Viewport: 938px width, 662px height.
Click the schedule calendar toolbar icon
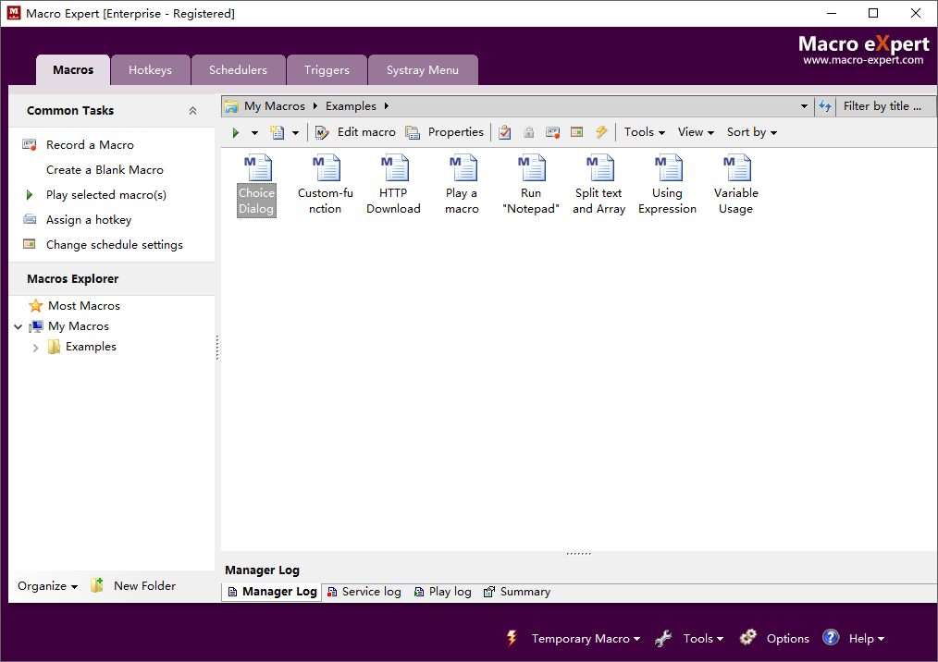[576, 132]
